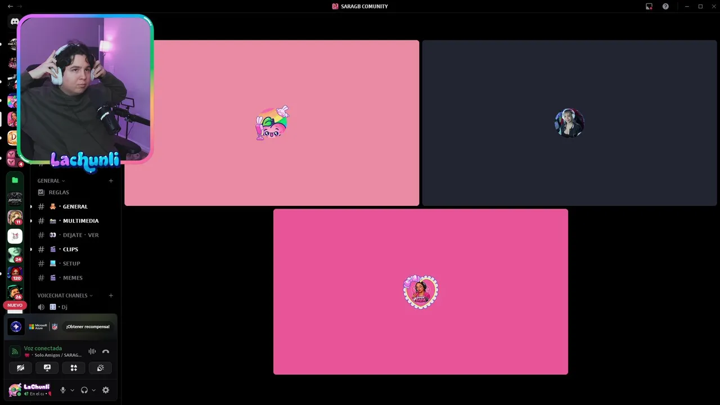Screen dimensions: 720x405
Task: Open the quest orb icon
Action: [16, 326]
